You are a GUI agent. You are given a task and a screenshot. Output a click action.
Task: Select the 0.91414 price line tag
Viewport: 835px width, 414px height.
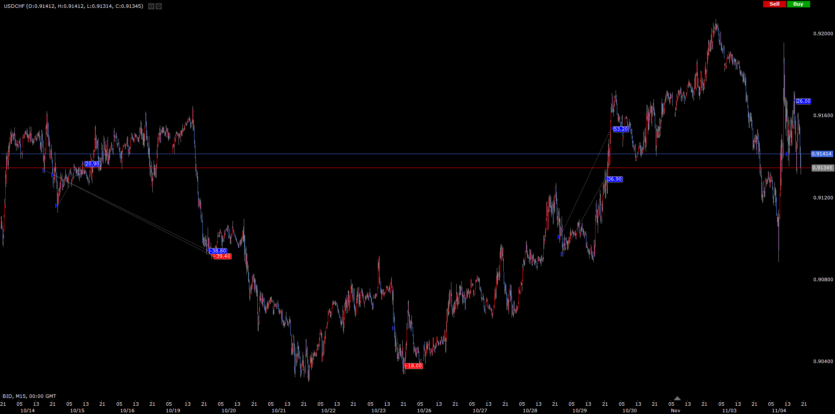[822, 154]
